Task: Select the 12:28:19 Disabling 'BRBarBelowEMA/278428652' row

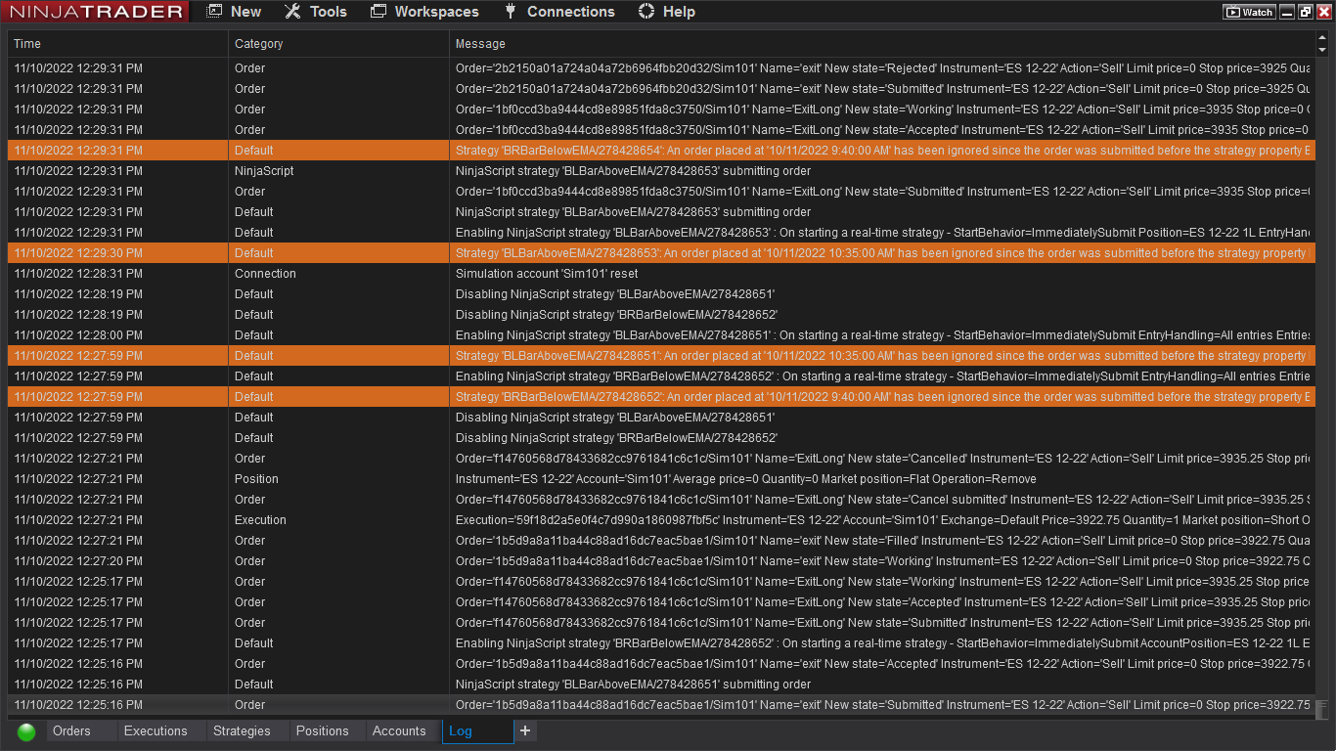Action: click(661, 315)
